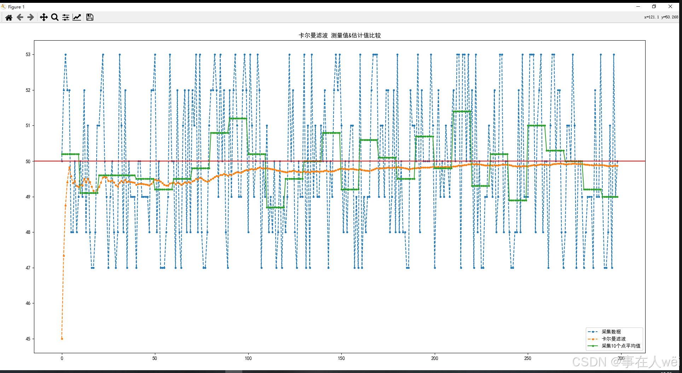Go forward to next view
Screen dimensions: 682x373
pyautogui.click(x=31, y=17)
